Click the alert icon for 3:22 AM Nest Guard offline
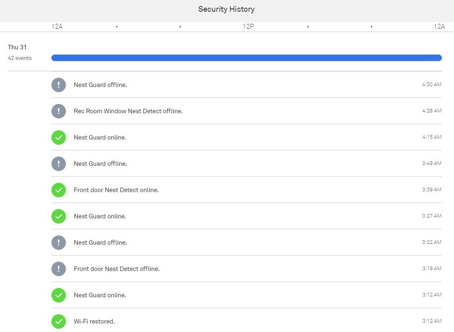Viewport: 454px width, 332px height. point(59,243)
